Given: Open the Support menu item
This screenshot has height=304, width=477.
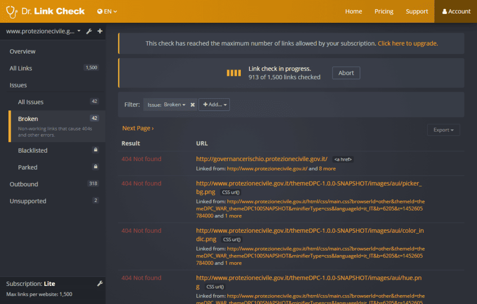Looking at the screenshot, I should coord(416,11).
